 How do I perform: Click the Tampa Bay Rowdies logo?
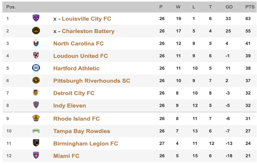point(36,131)
